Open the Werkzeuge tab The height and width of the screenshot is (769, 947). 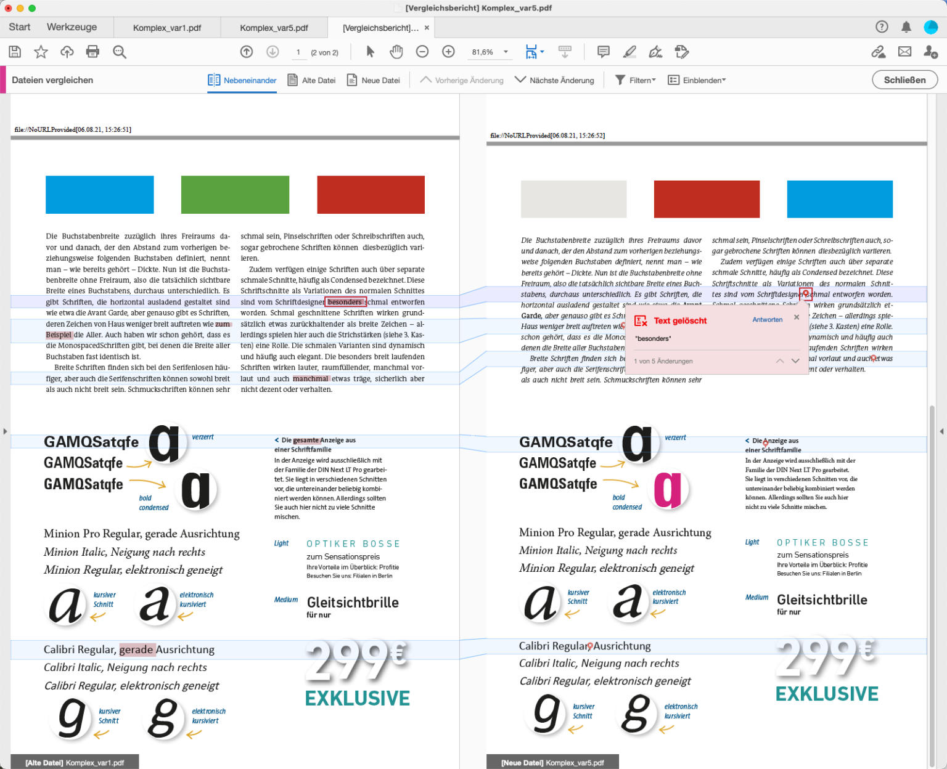coord(72,27)
